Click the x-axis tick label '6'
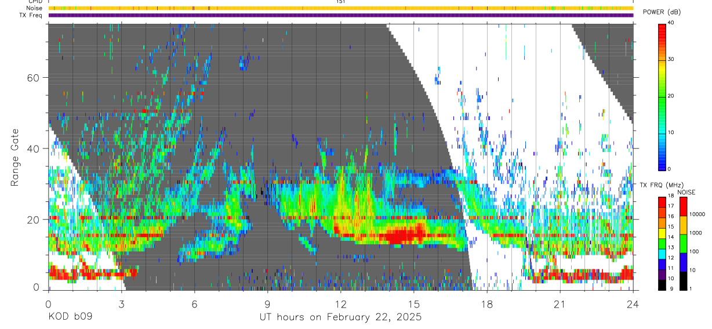 (x=194, y=303)
